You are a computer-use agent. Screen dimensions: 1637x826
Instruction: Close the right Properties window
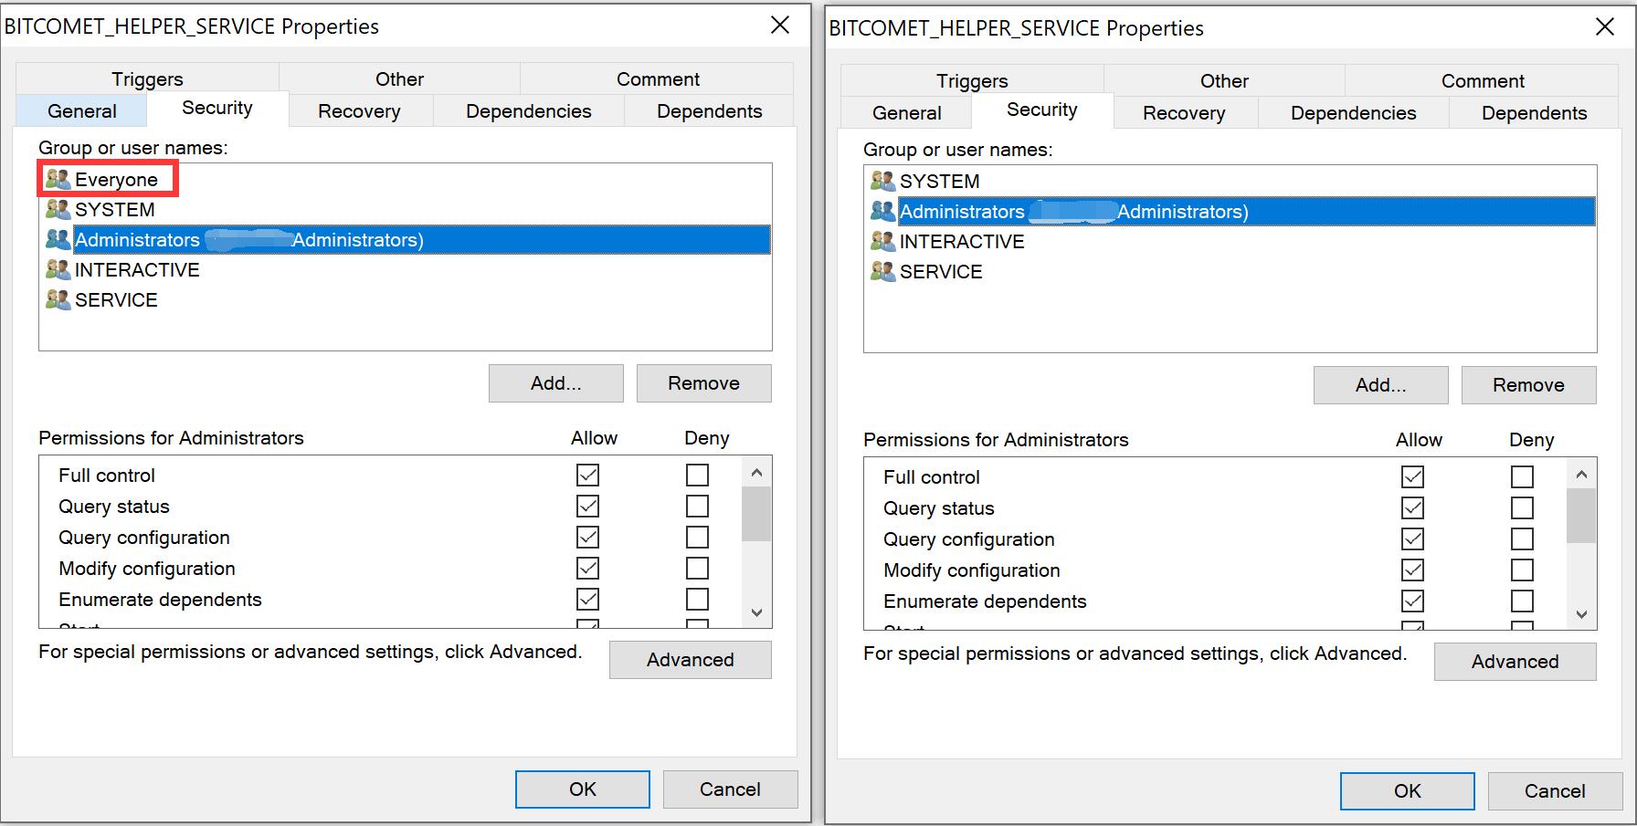click(x=1605, y=27)
